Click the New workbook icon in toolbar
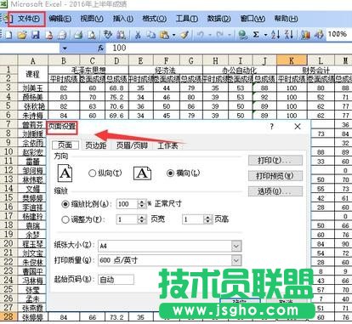This screenshot has height=324, width=352. pos(9,35)
